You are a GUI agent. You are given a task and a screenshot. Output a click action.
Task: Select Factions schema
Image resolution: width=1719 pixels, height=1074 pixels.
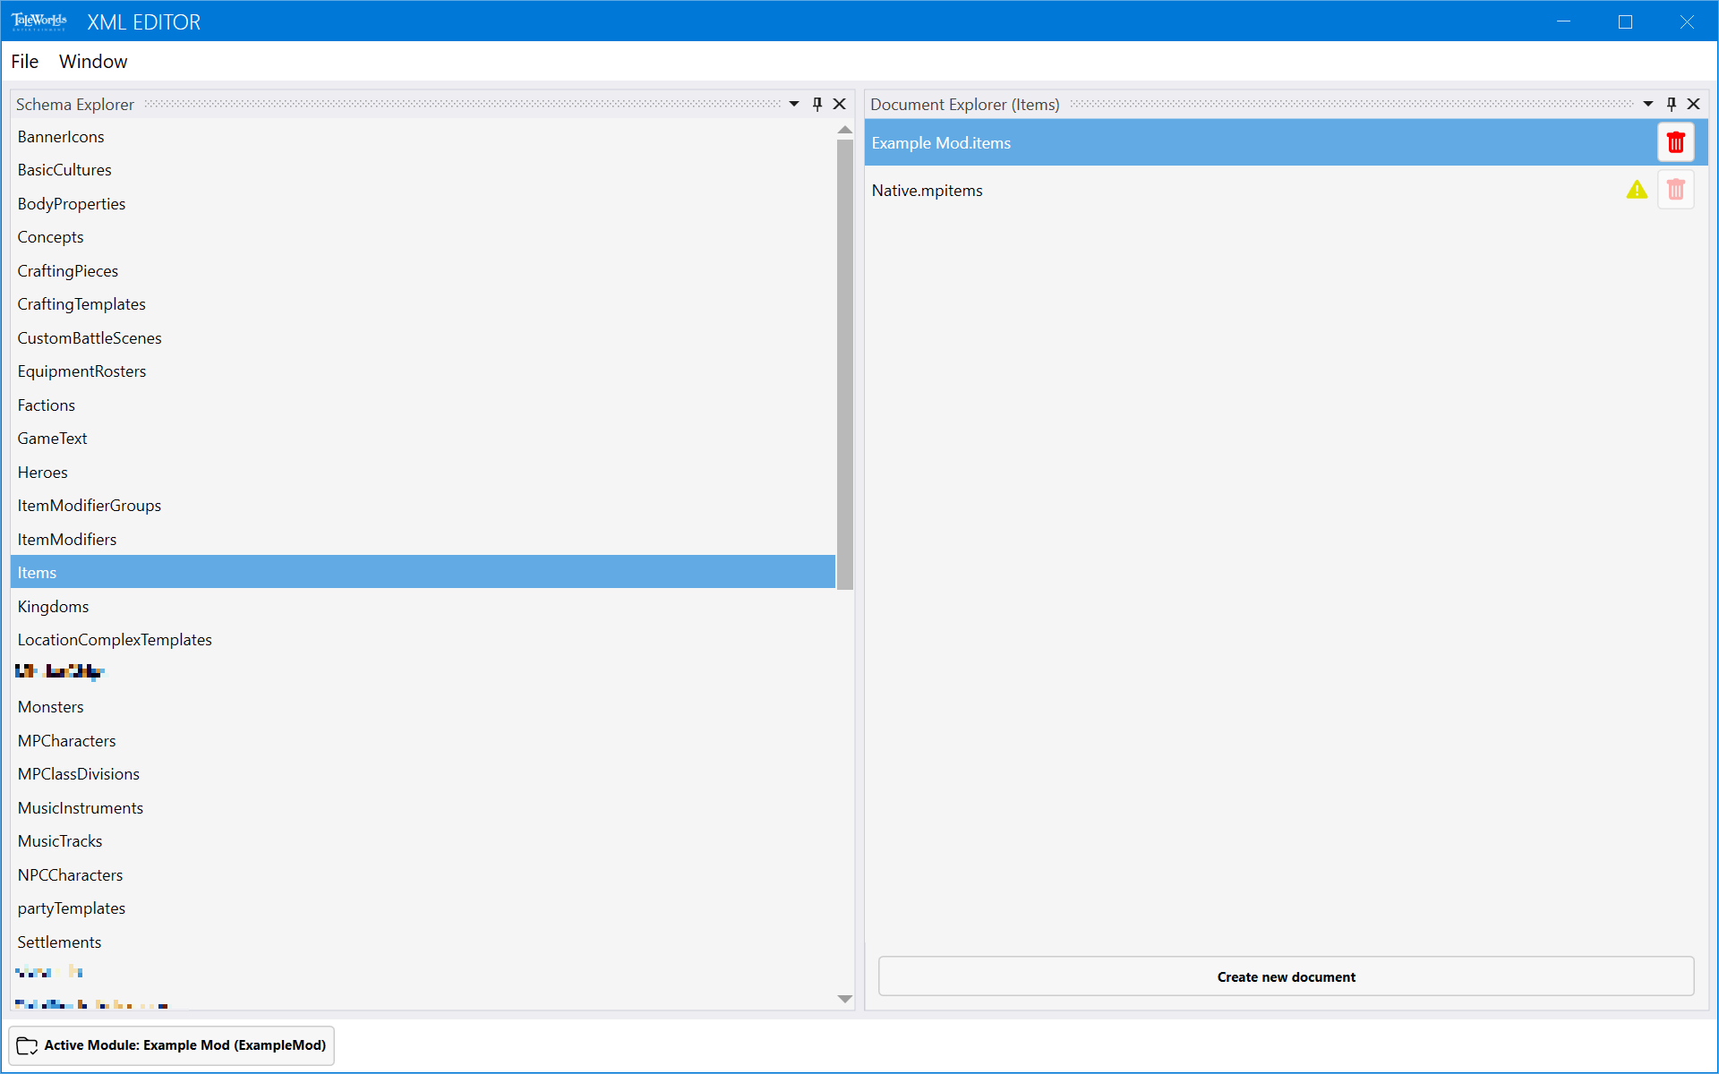pos(423,405)
